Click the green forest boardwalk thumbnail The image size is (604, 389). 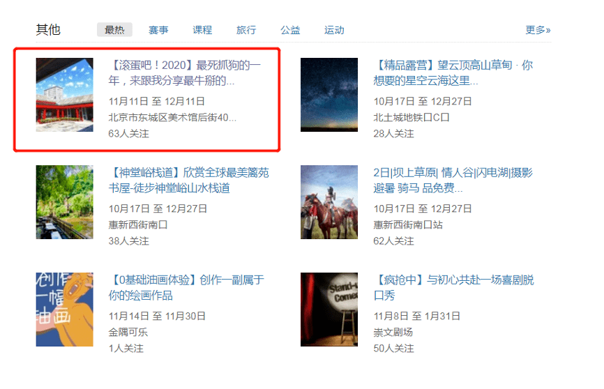pos(64,202)
